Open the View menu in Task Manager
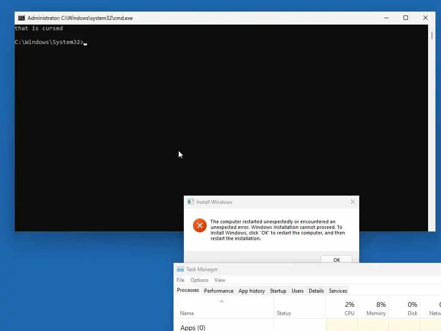Image resolution: width=441 pixels, height=331 pixels. (x=220, y=280)
